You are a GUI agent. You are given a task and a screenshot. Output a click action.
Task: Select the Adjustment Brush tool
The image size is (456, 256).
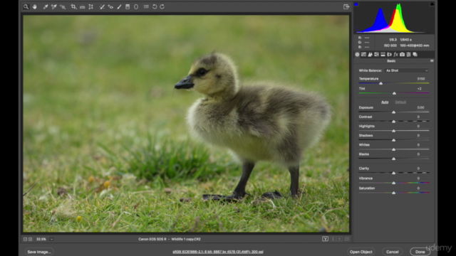119,6
